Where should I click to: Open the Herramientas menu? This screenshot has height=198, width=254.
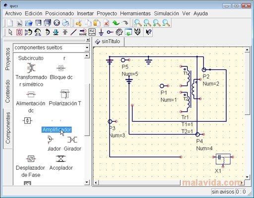point(135,13)
